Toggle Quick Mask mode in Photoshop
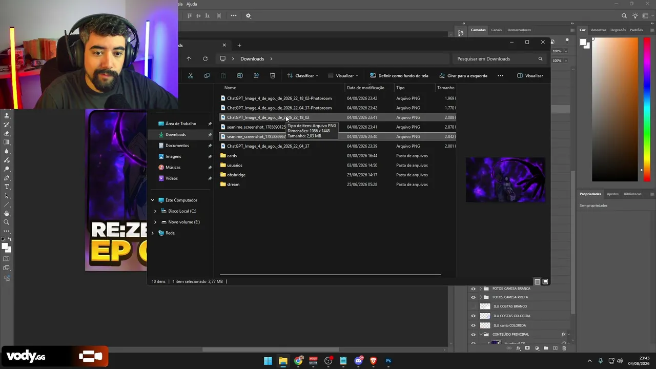This screenshot has width=656, height=369. [7, 259]
